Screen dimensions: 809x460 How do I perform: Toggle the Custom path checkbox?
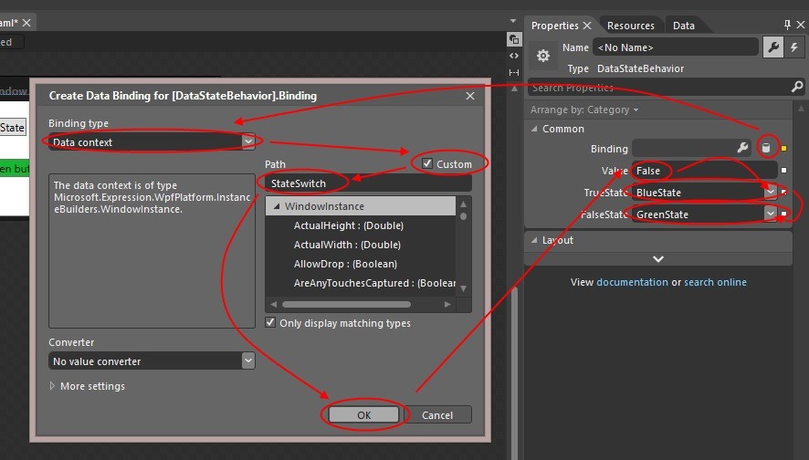[x=427, y=163]
